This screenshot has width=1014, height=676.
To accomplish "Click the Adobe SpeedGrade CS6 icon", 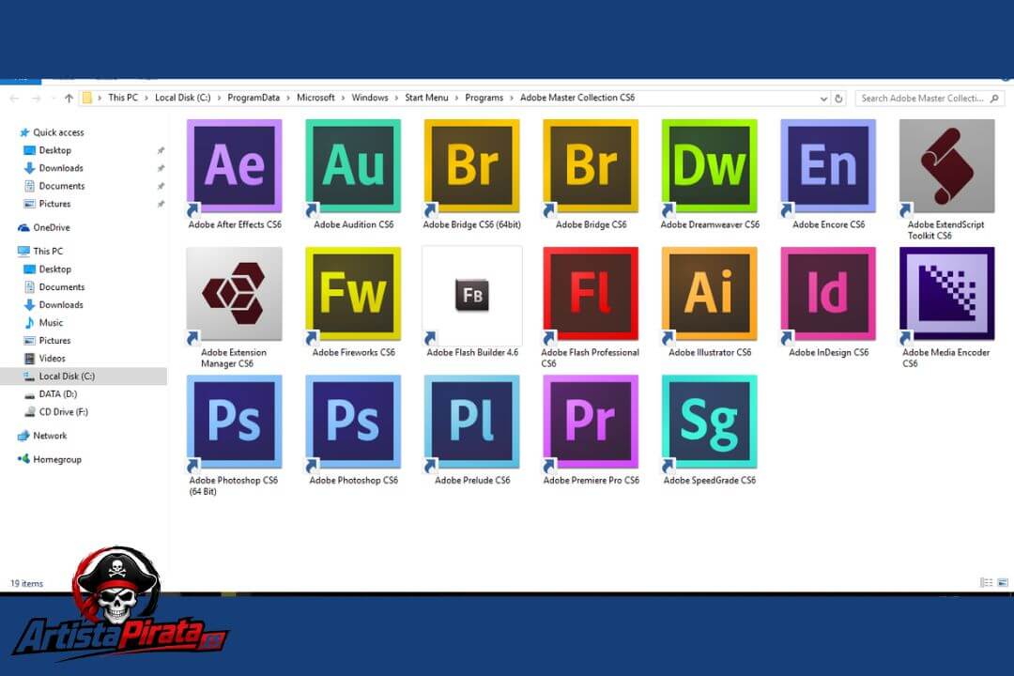I will [x=710, y=422].
